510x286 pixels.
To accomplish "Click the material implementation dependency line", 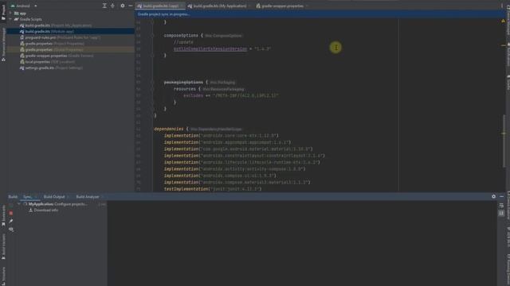I will click(x=238, y=149).
